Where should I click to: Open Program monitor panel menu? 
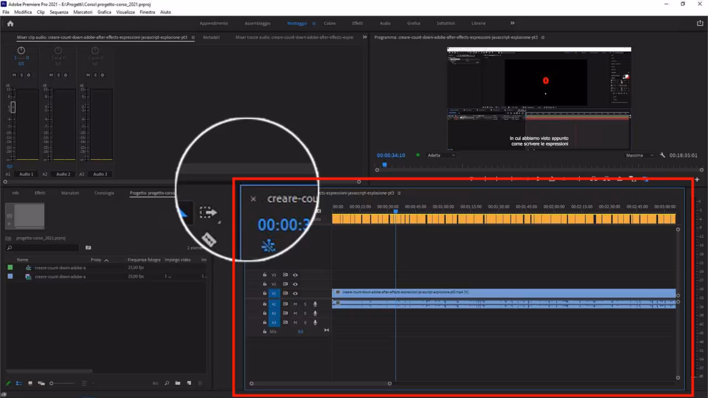tap(543, 38)
